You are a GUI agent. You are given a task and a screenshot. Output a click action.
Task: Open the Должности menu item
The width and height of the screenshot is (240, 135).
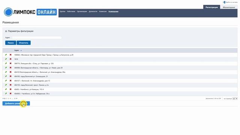tap(93, 12)
